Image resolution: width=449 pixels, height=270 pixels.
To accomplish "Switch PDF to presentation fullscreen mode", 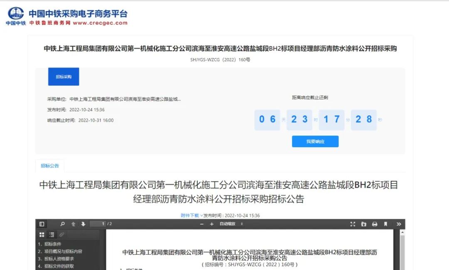I will (353, 224).
